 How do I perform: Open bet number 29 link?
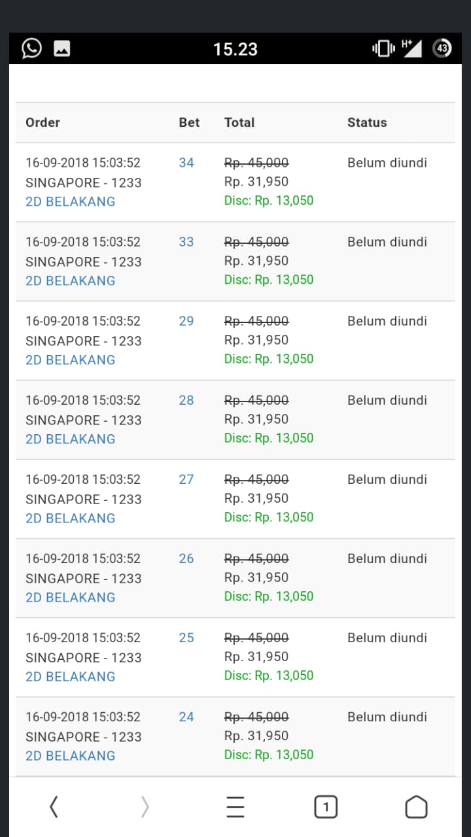pos(186,321)
